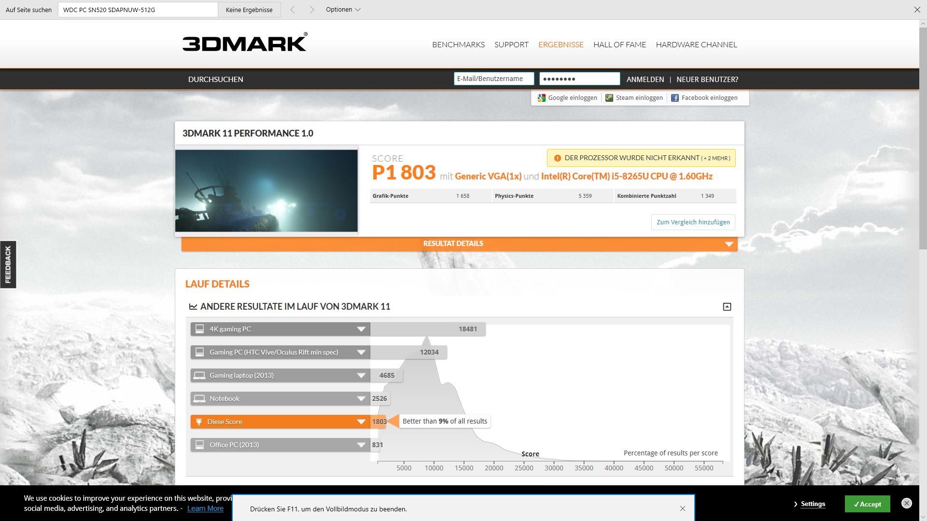Click the benchmark scene thumbnail
The width and height of the screenshot is (927, 521).
pyautogui.click(x=267, y=191)
